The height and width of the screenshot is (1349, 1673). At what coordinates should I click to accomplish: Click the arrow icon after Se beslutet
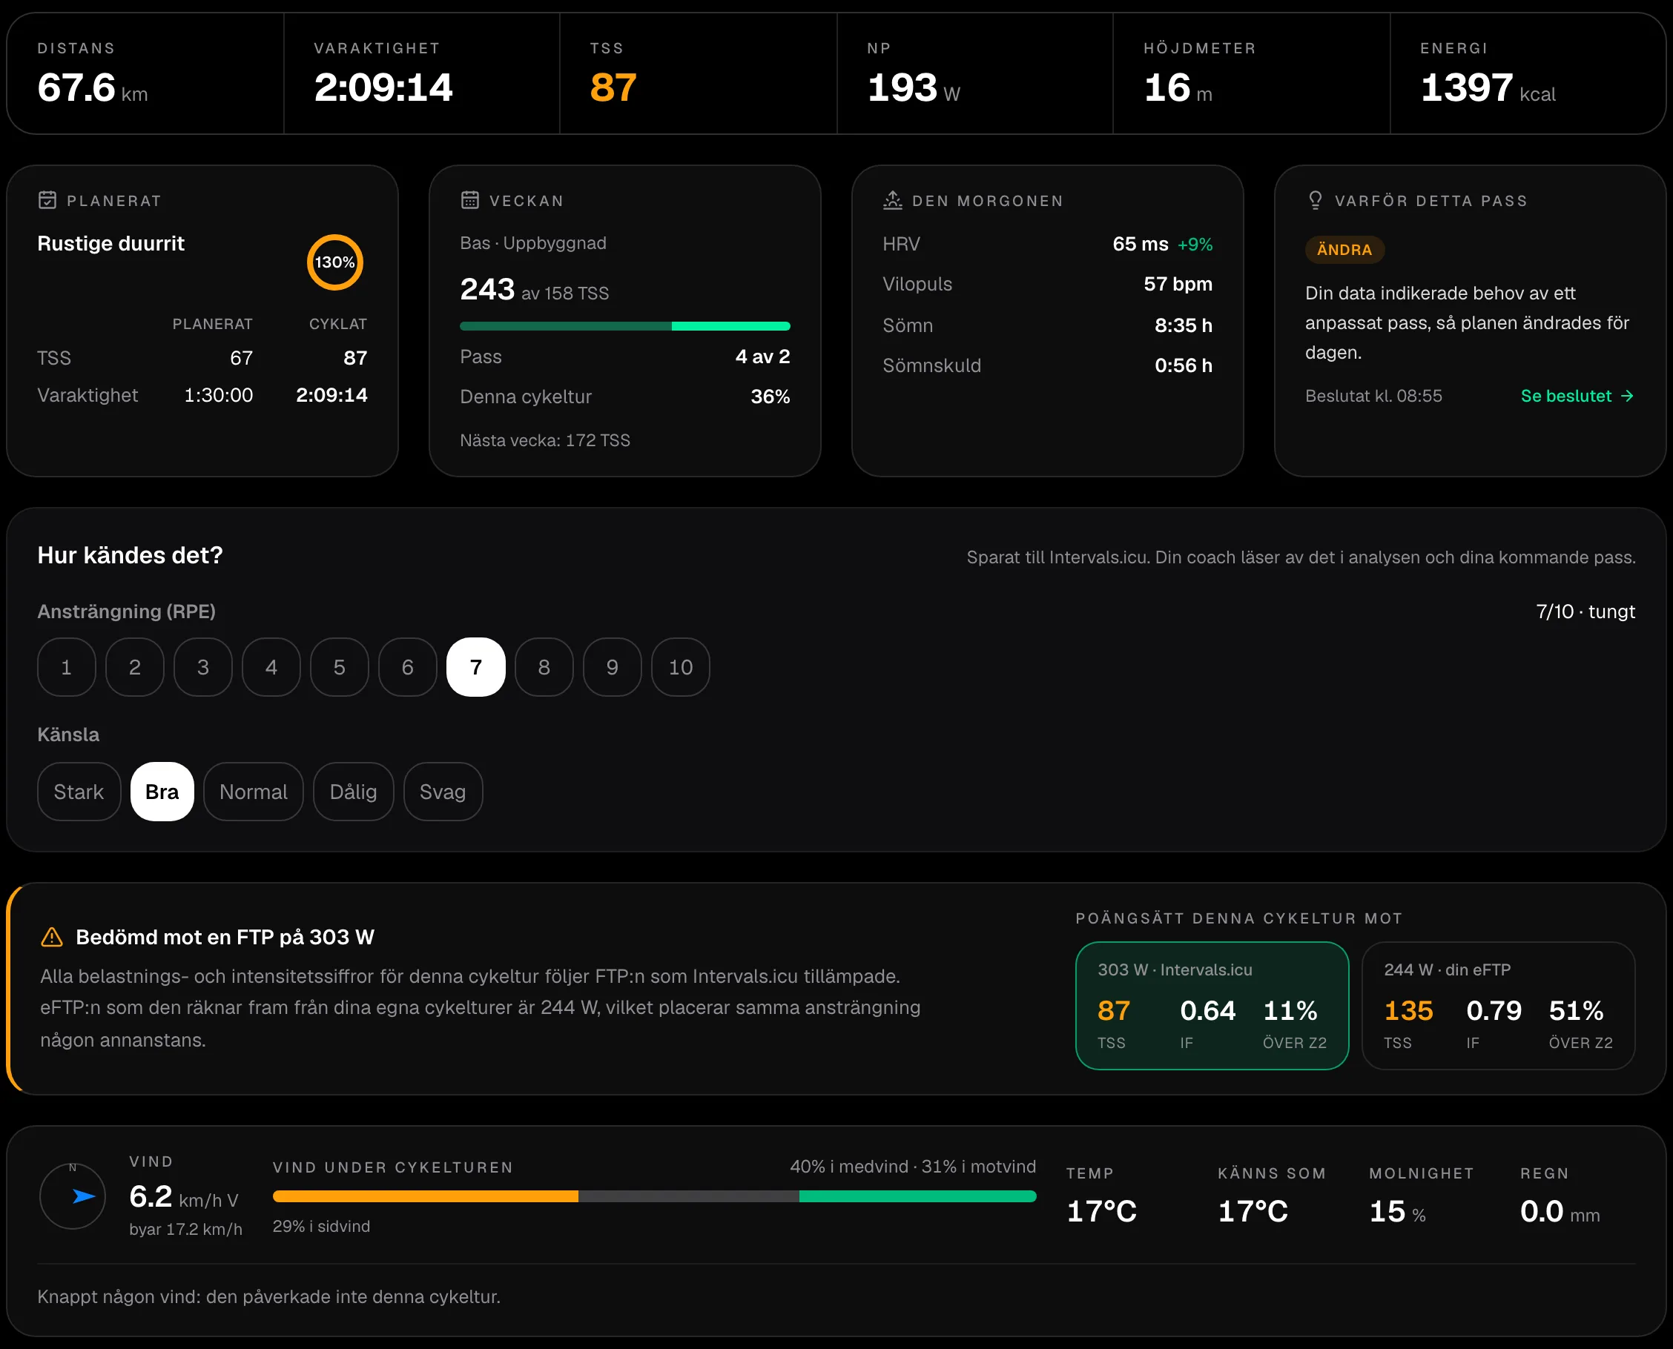1627,397
